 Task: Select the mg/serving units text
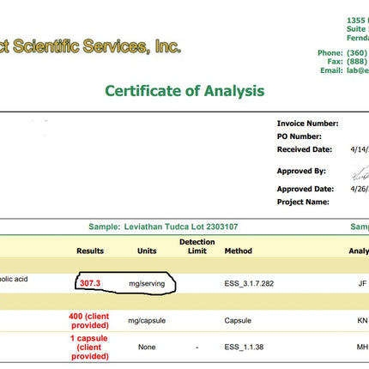pyautogui.click(x=147, y=284)
